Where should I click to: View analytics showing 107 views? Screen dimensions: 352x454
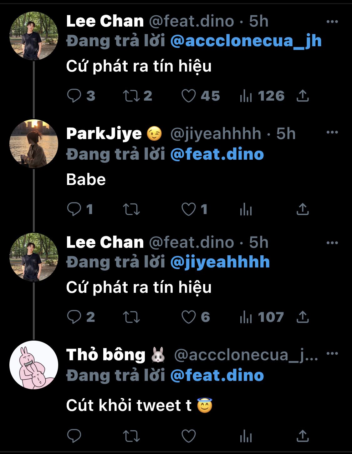tap(246, 317)
